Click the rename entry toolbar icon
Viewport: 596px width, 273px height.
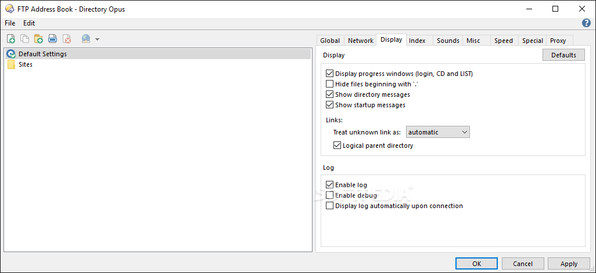click(x=52, y=39)
